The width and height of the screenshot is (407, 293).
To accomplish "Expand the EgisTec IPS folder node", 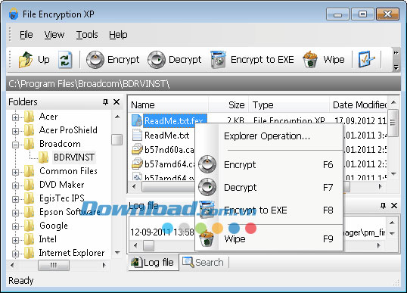I will (x=15, y=199).
